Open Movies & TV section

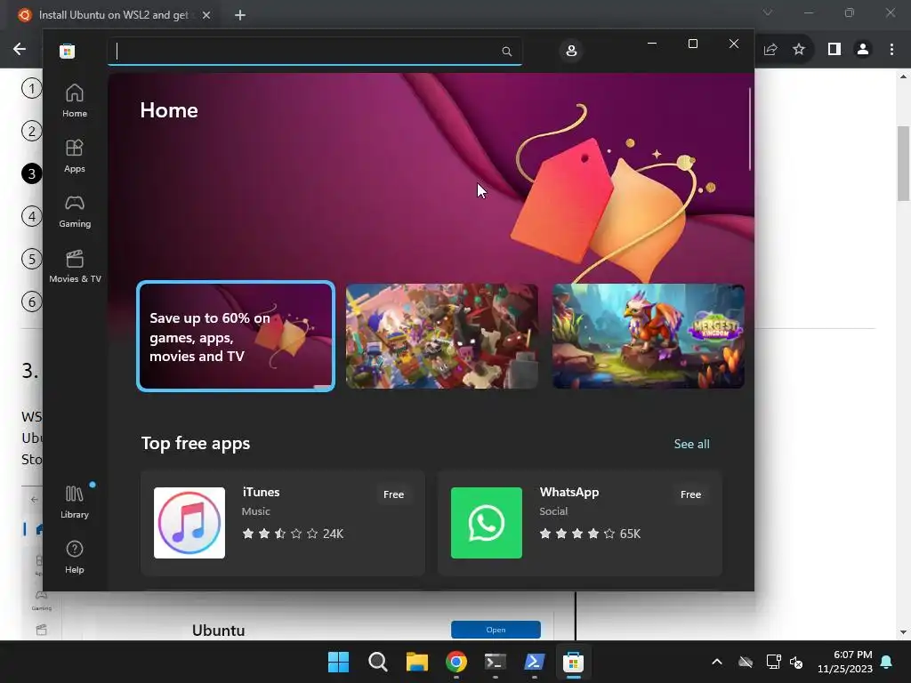click(75, 267)
